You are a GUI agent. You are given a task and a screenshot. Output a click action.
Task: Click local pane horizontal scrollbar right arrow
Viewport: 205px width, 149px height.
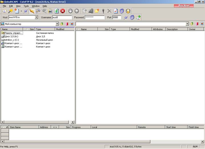click(x=73, y=122)
